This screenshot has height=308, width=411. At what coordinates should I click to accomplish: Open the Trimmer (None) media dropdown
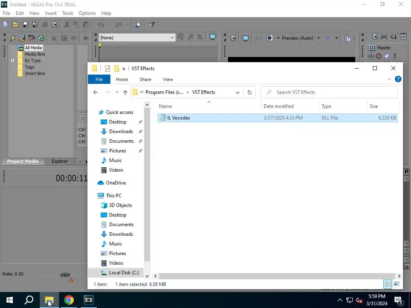(172, 38)
